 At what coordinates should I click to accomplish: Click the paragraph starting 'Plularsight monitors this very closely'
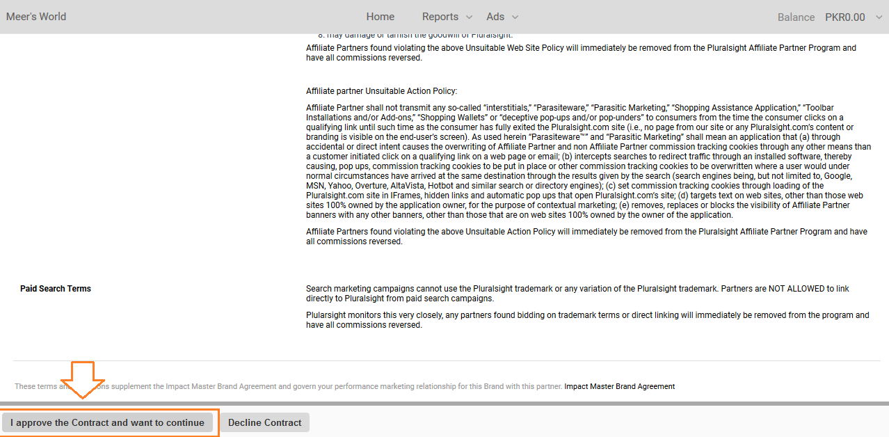click(588, 320)
